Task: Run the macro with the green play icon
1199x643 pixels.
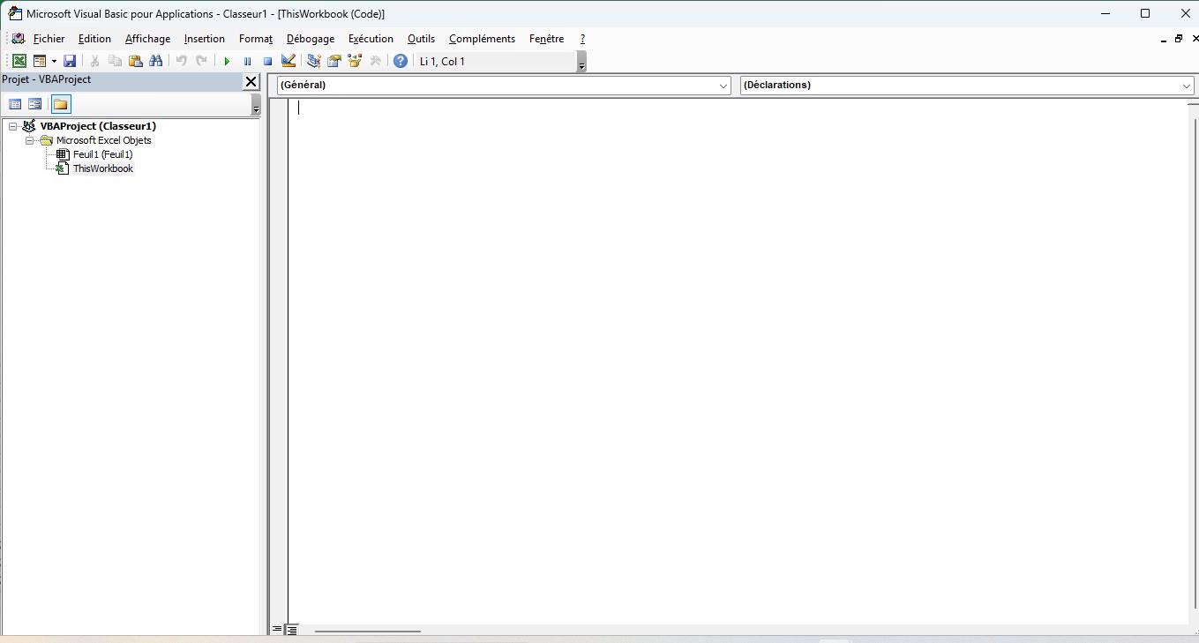Action: click(x=227, y=61)
